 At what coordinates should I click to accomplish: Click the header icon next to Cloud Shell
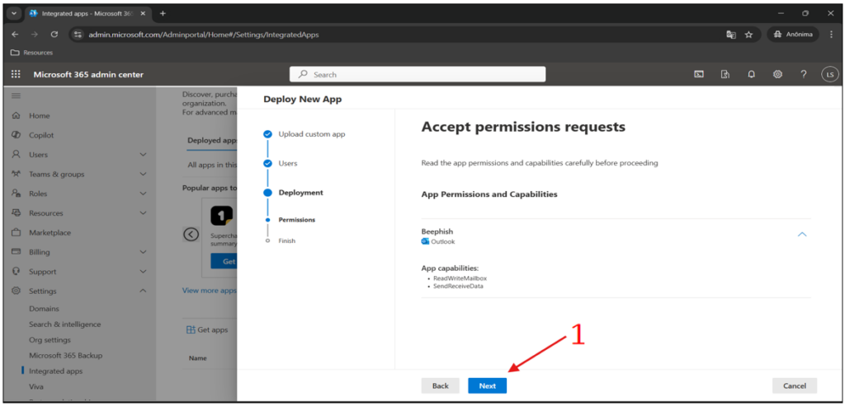point(725,75)
